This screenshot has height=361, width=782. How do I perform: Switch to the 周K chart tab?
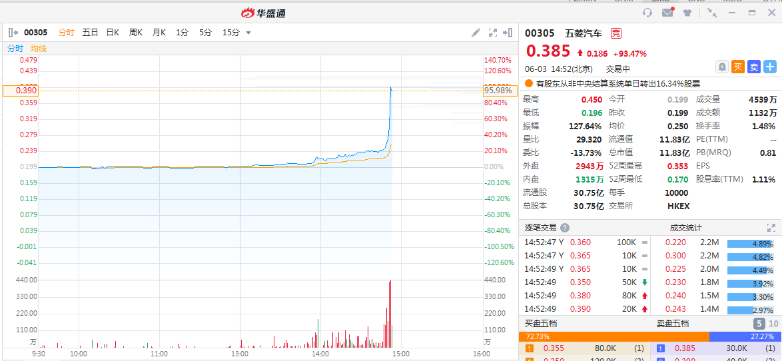136,33
